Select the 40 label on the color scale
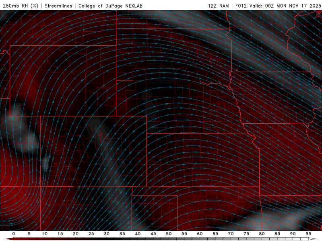This screenshot has height=241, width=322. [x=138, y=234]
